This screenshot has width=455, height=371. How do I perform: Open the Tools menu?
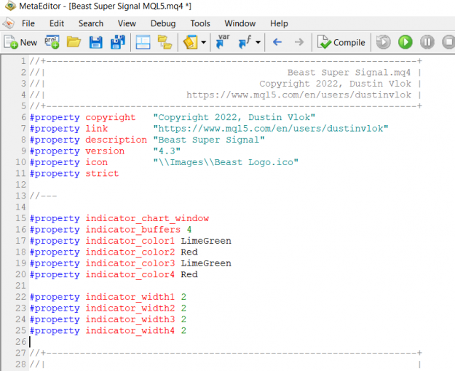click(200, 23)
